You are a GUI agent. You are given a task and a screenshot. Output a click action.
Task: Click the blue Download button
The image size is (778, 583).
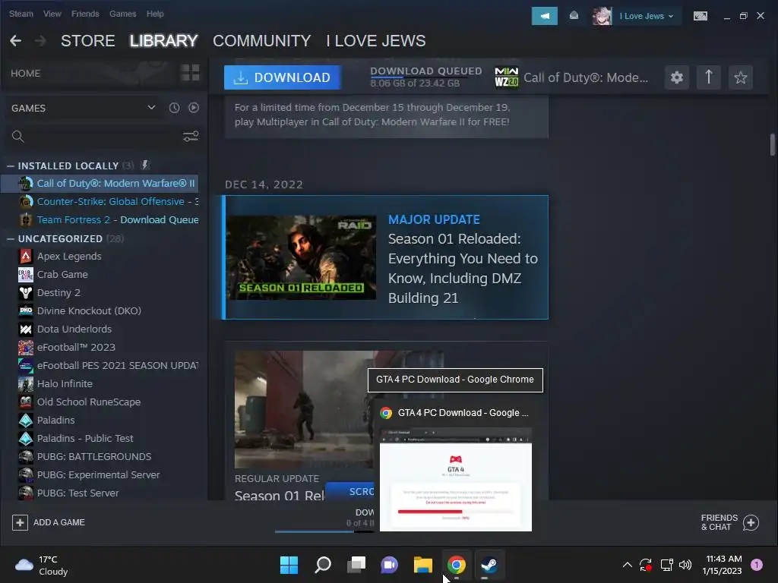tap(283, 77)
